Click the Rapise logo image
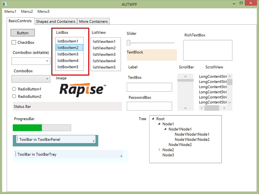This screenshot has width=259, height=194. point(83,90)
